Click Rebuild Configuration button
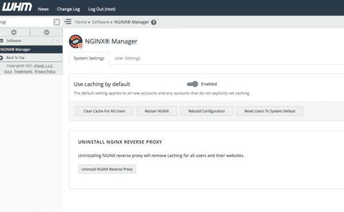 [x=206, y=111]
